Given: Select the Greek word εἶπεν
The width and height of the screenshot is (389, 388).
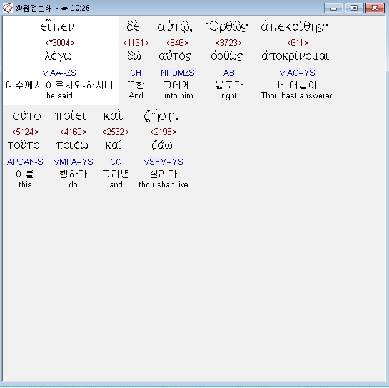Looking at the screenshot, I should click(x=58, y=26).
